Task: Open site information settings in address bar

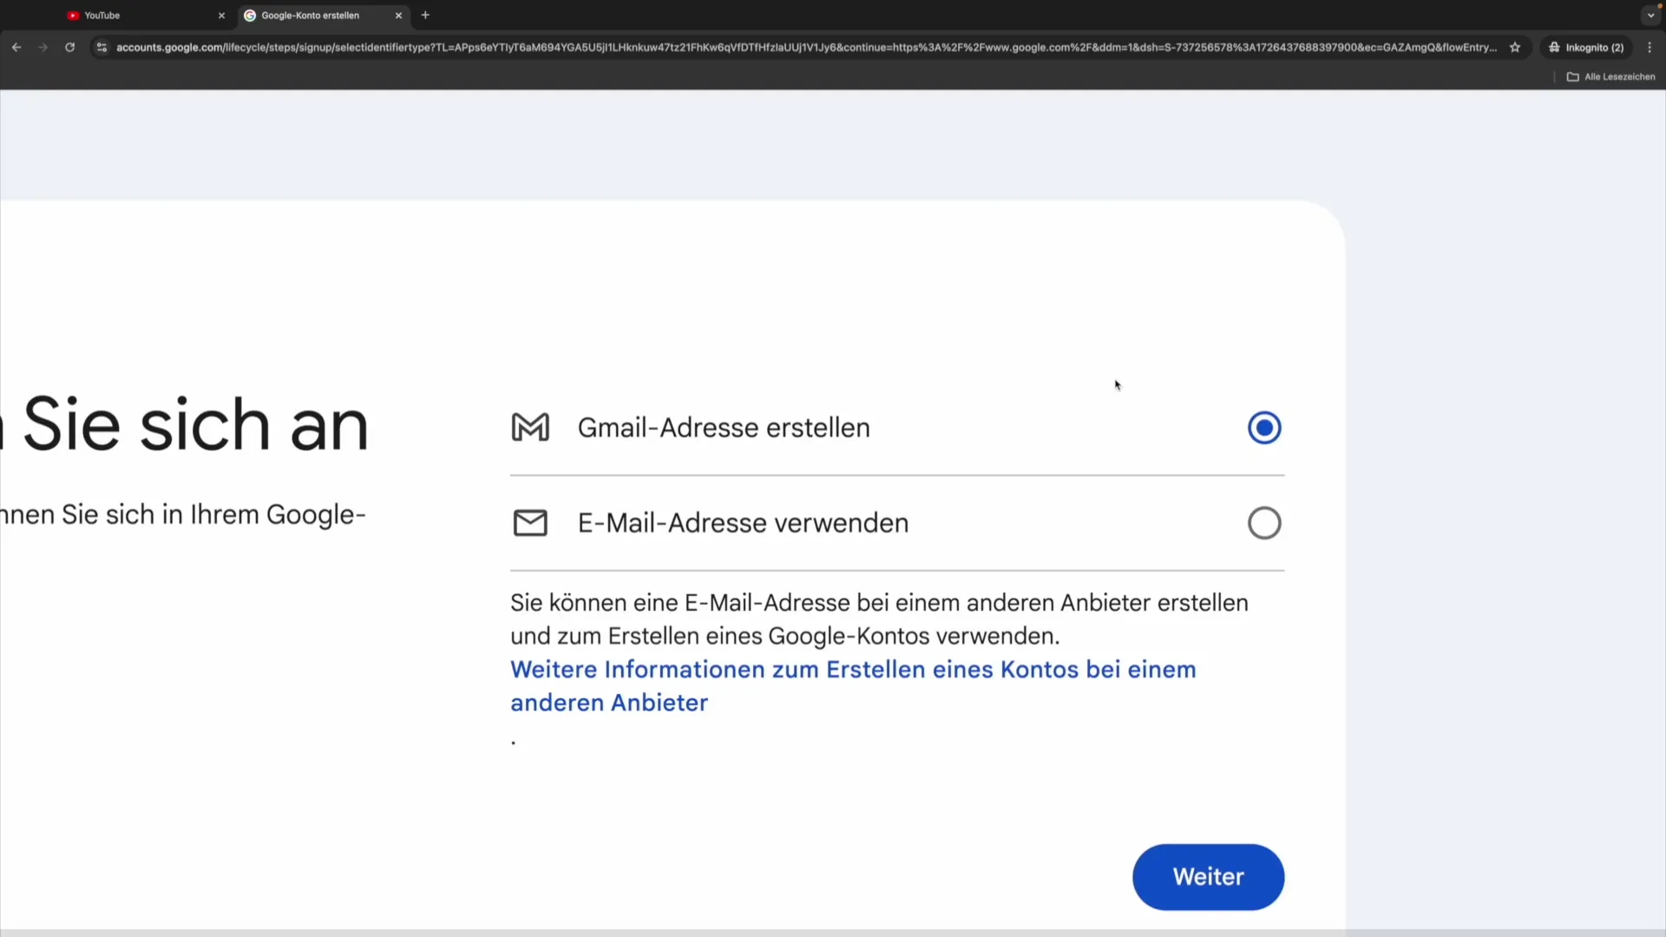Action: (102, 48)
